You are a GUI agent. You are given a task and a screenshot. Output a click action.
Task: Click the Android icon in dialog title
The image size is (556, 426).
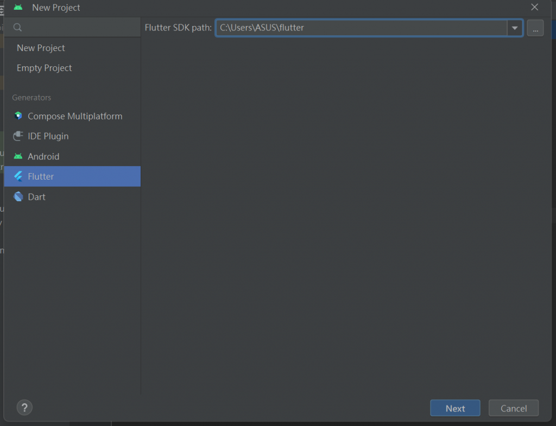[x=18, y=8]
